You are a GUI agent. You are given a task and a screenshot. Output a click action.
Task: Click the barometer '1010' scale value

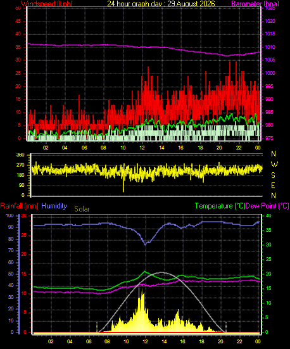click(x=270, y=47)
